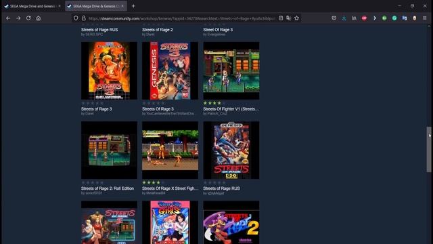Close the active SEGA Mega Drive & Genesis tab
The image size is (433, 244).
coord(122,6)
